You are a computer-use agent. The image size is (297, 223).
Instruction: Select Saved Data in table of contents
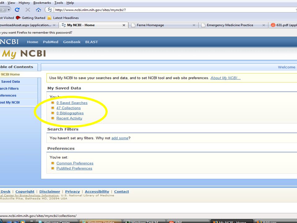click(19, 81)
